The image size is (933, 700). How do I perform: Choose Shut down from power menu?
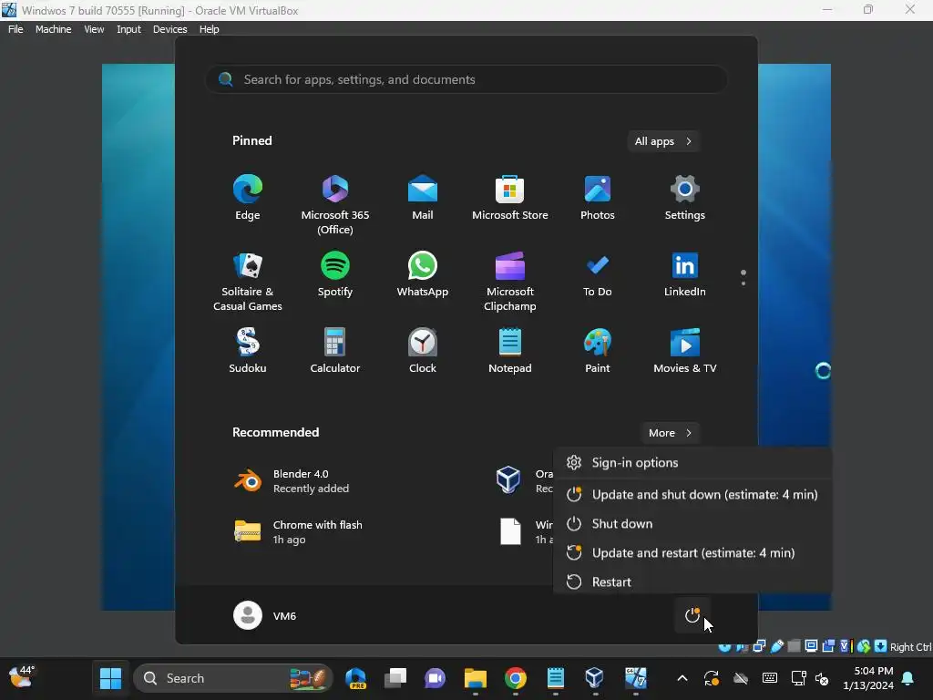(692, 523)
